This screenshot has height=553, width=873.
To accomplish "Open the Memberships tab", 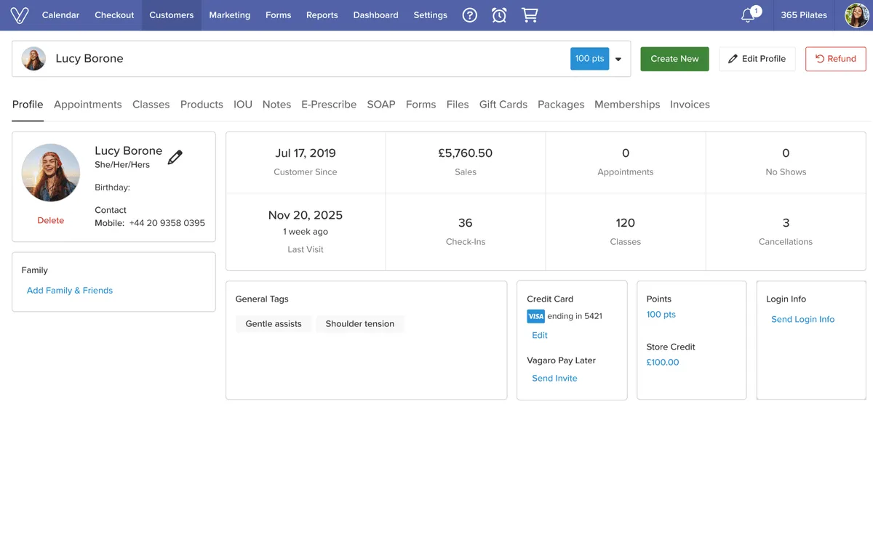I will click(627, 105).
